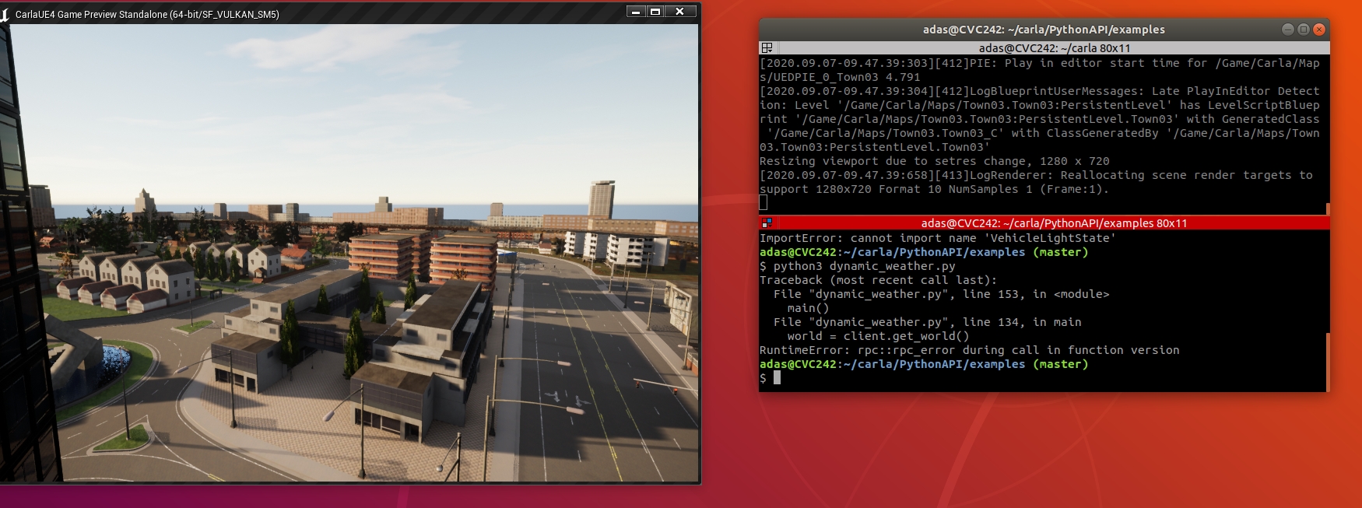Maximize the adas@CVC242 terminal window
The image size is (1362, 508).
tap(1303, 30)
